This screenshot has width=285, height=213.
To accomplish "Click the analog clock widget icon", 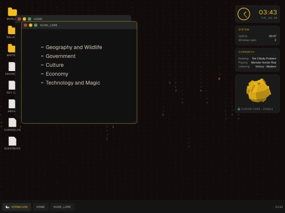I will (244, 14).
